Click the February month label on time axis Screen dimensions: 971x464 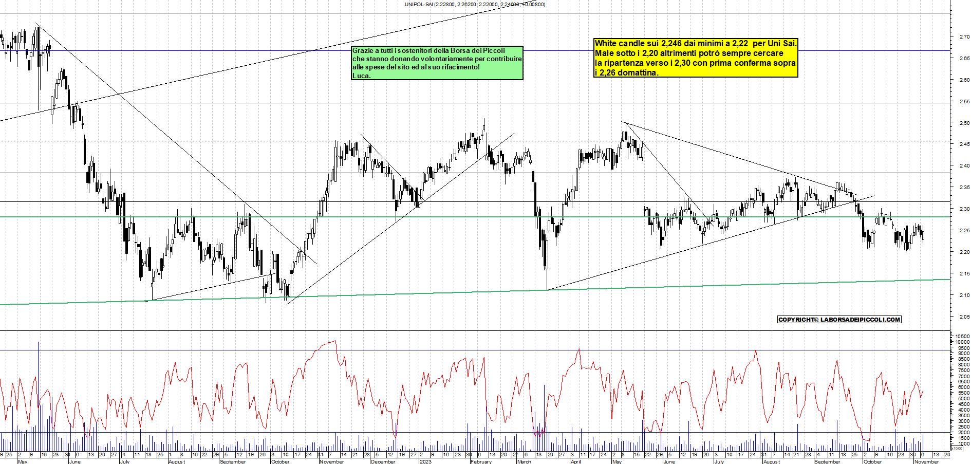(x=481, y=461)
